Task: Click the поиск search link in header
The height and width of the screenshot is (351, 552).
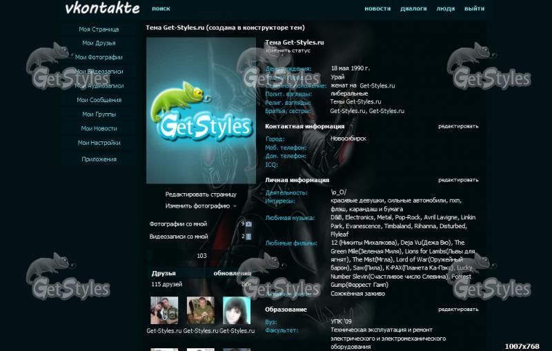Action: point(161,9)
